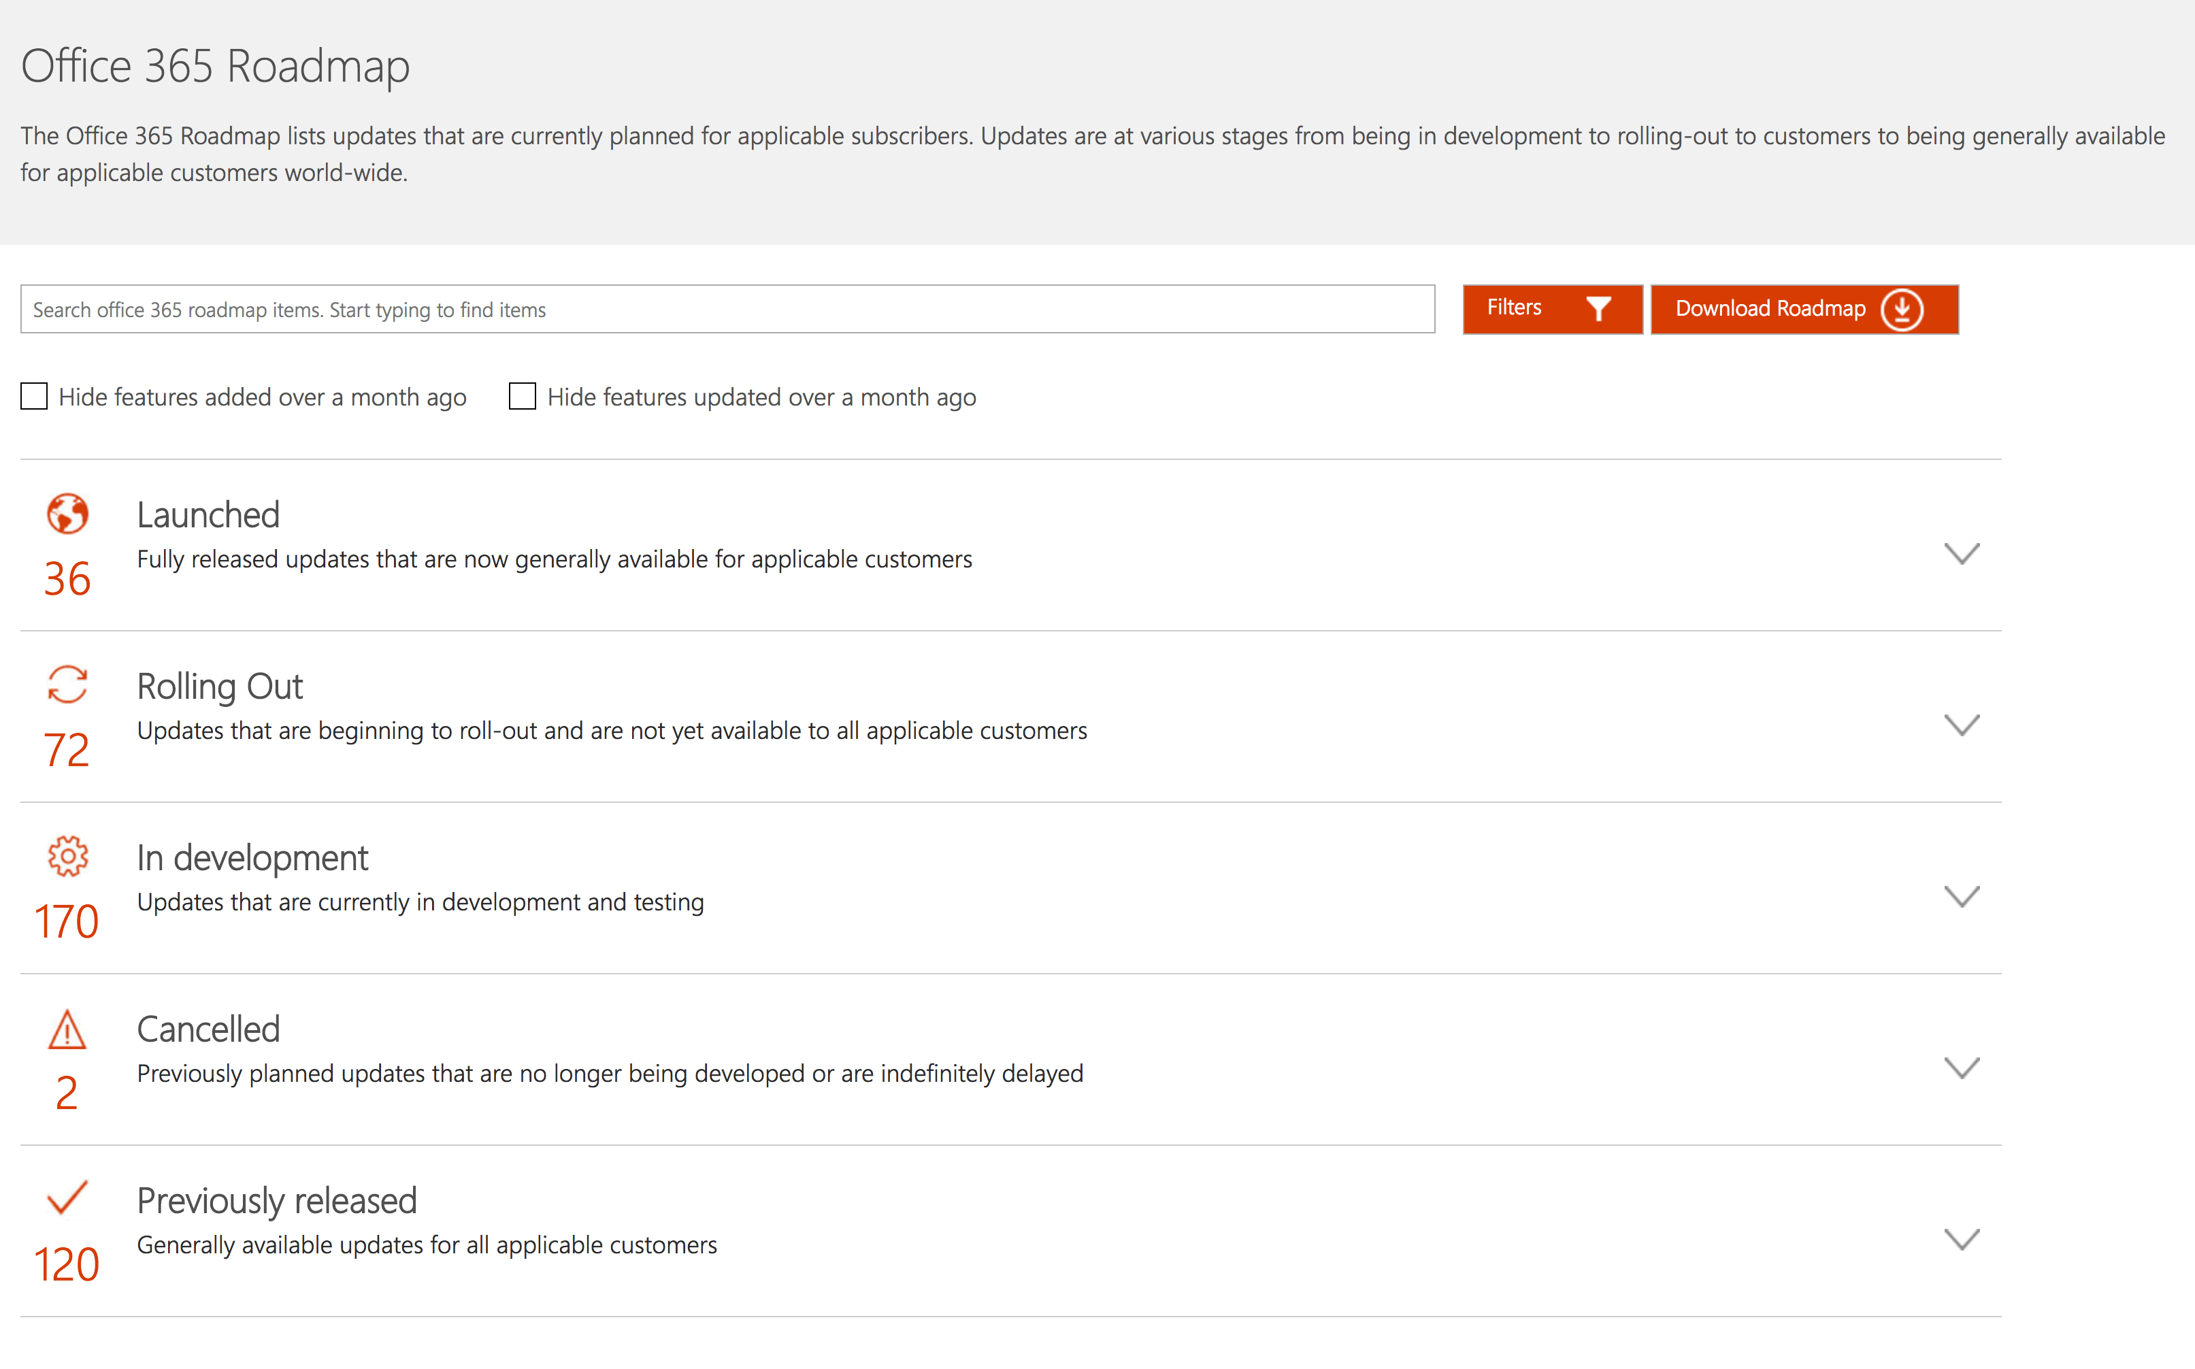Focus the roadmap items search box
The width and height of the screenshot is (2195, 1369).
click(x=728, y=310)
